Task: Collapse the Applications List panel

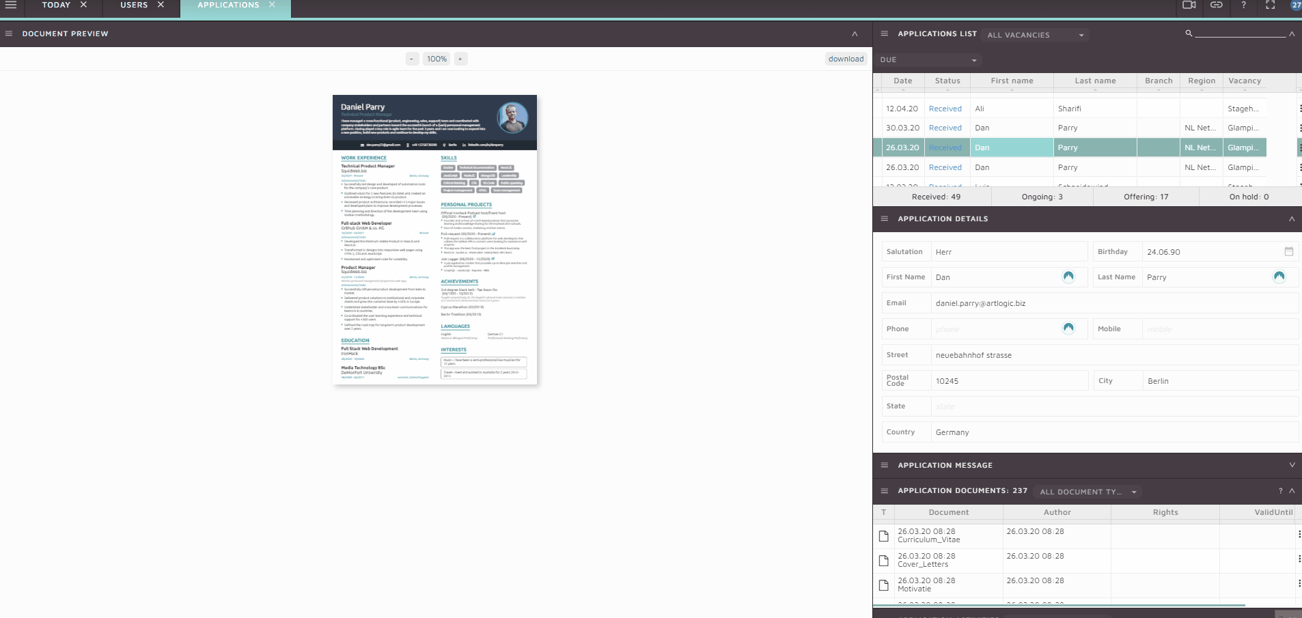Action: coord(1292,33)
